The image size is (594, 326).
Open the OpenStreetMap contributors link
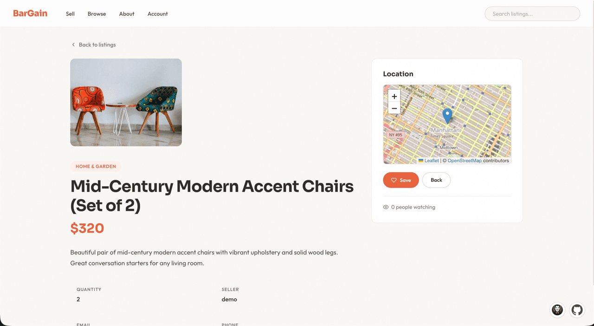(x=465, y=161)
